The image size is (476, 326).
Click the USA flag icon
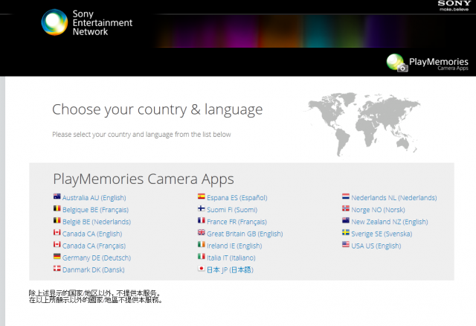tap(346, 245)
